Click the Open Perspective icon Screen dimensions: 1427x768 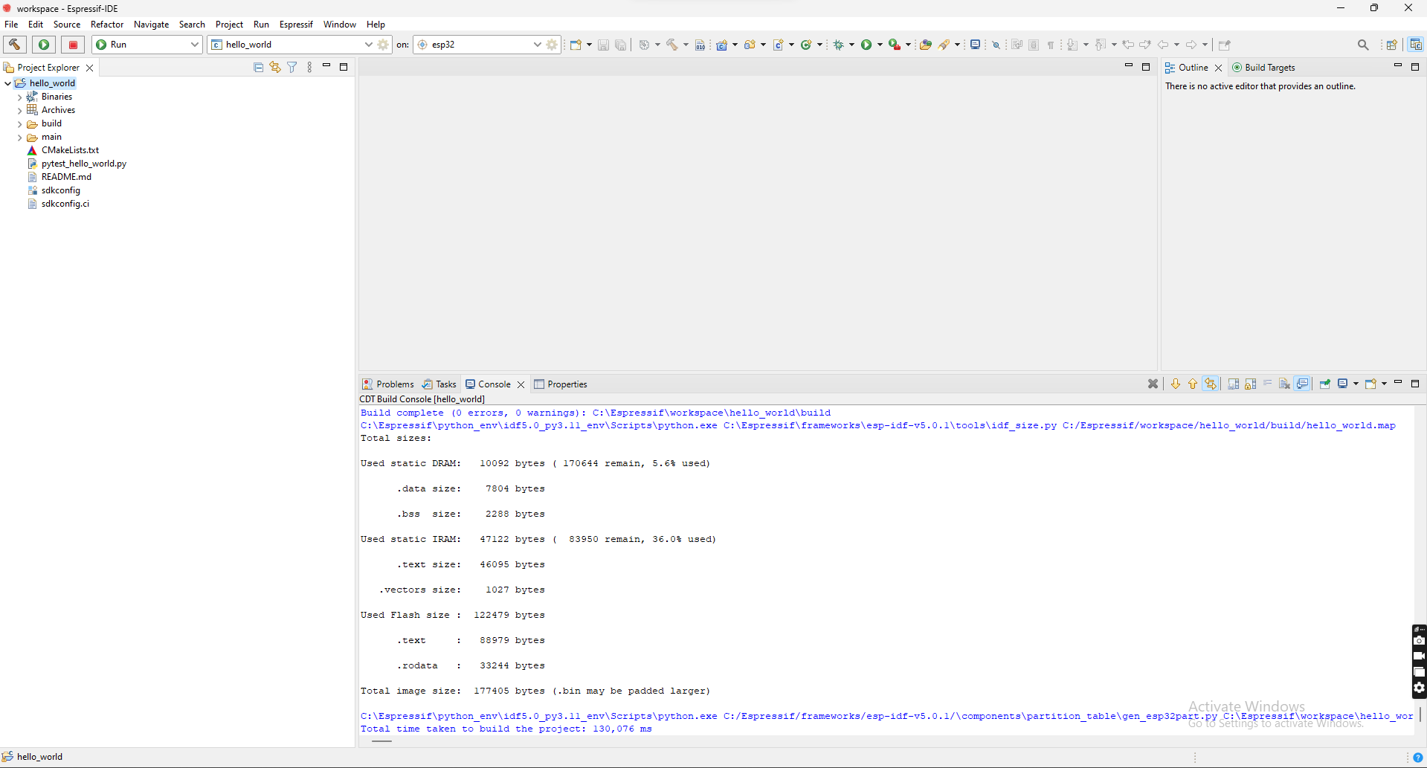click(1391, 45)
